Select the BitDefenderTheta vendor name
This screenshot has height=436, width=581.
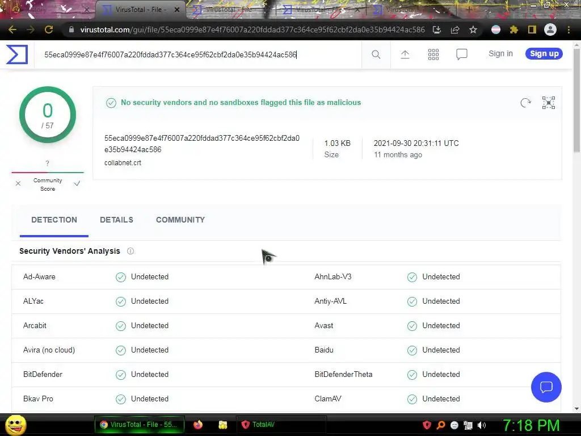click(343, 375)
